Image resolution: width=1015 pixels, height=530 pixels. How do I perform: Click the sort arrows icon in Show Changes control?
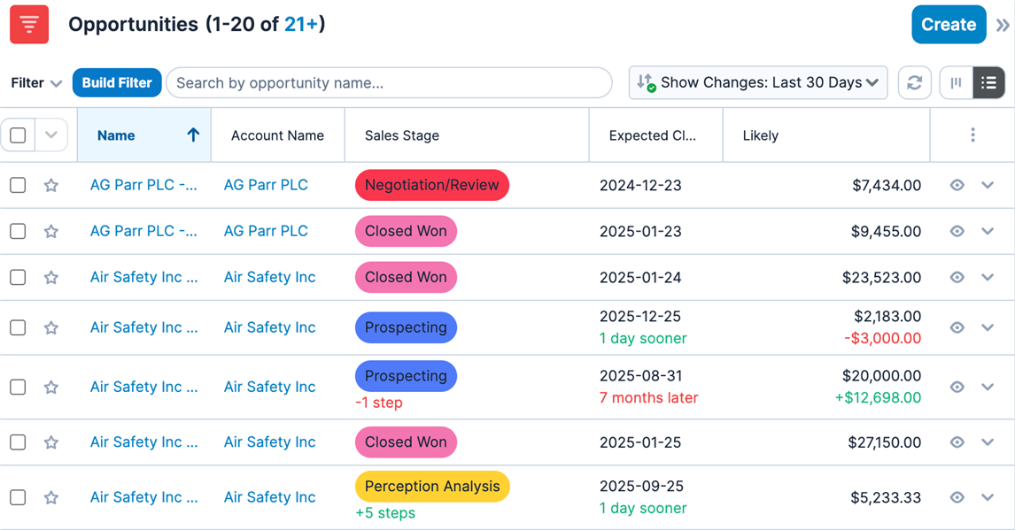[x=644, y=82]
